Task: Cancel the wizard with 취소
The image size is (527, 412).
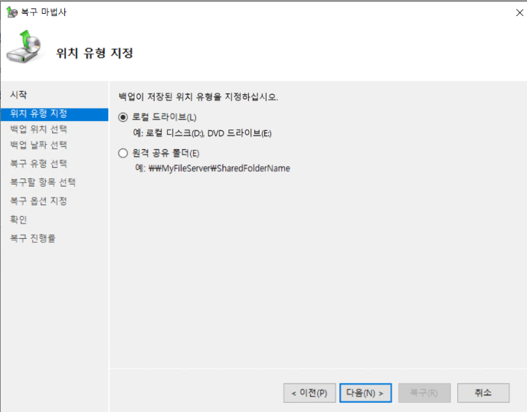Action: (483, 393)
